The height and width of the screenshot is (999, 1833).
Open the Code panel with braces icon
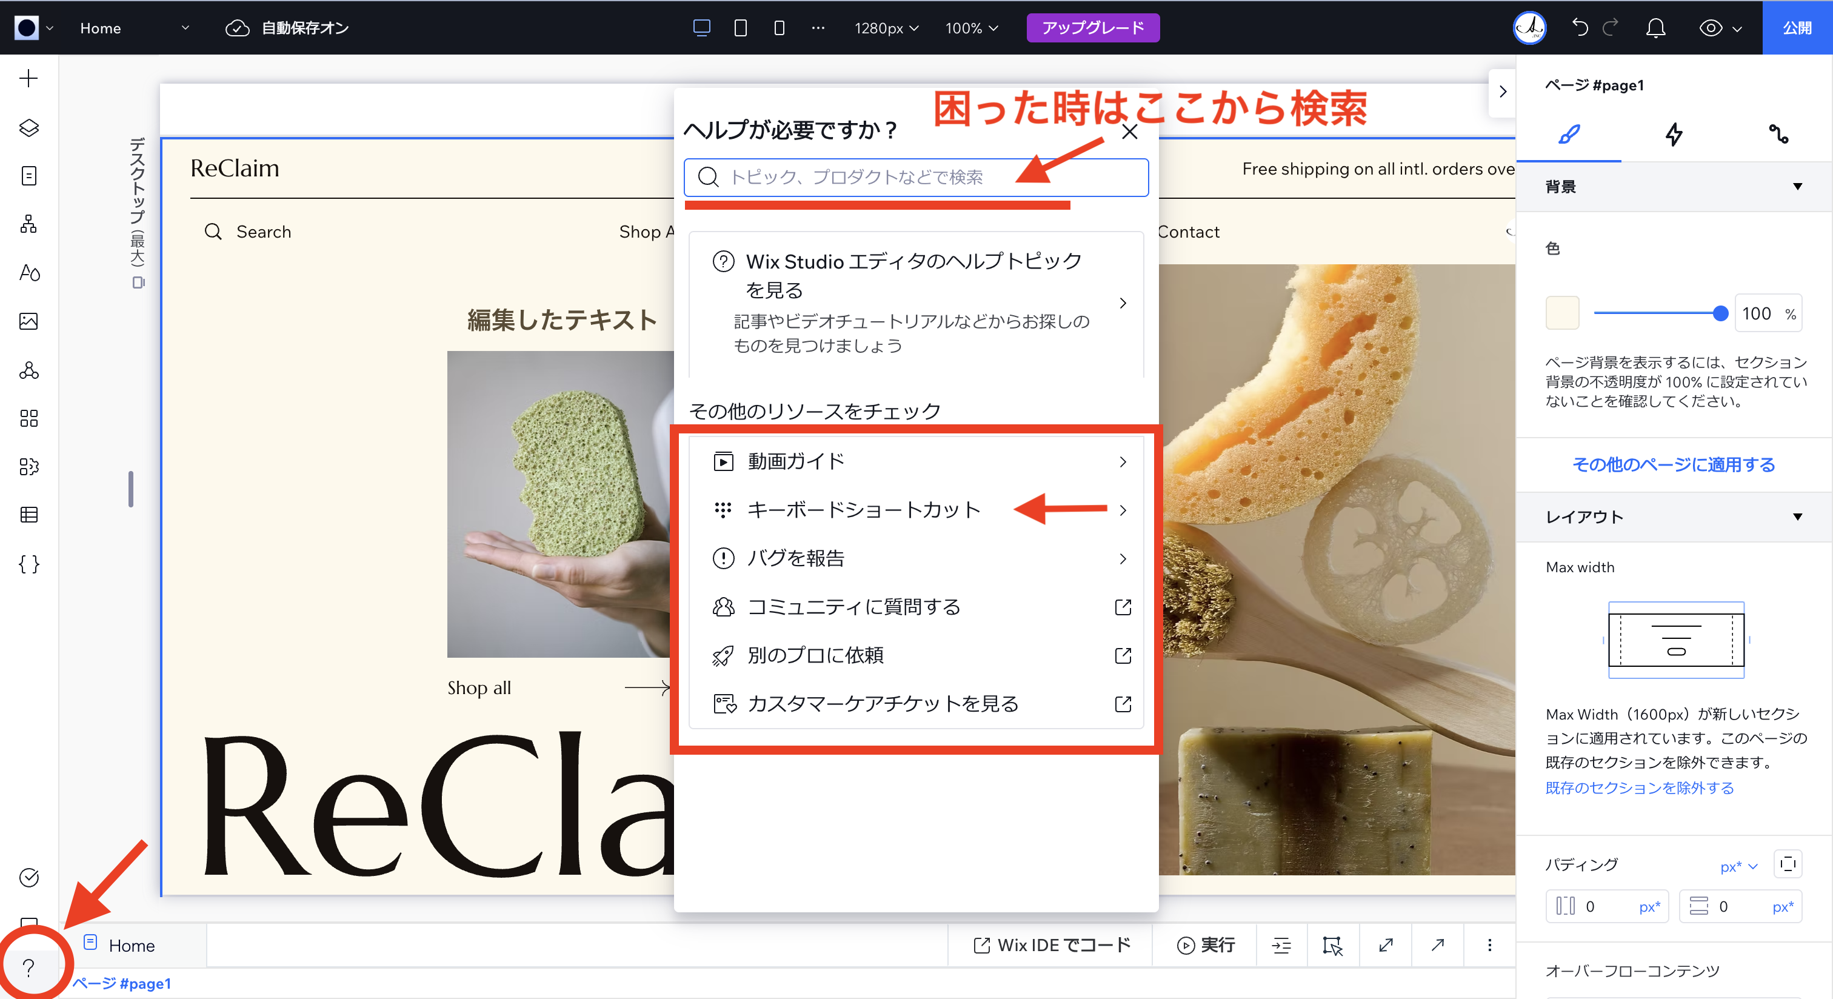29,564
